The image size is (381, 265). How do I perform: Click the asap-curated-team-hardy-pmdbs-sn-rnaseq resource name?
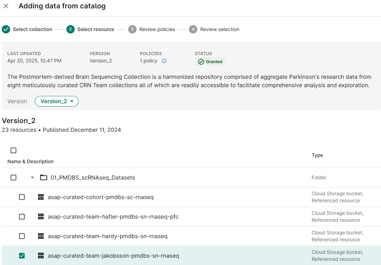click(108, 236)
